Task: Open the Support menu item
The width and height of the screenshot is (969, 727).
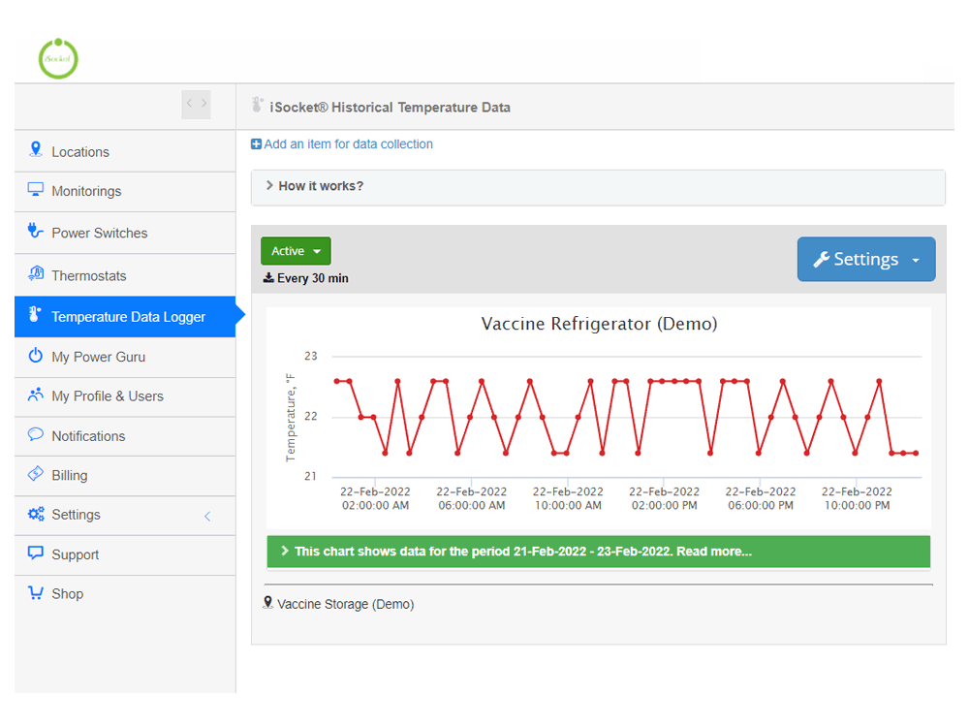Action: coord(75,554)
